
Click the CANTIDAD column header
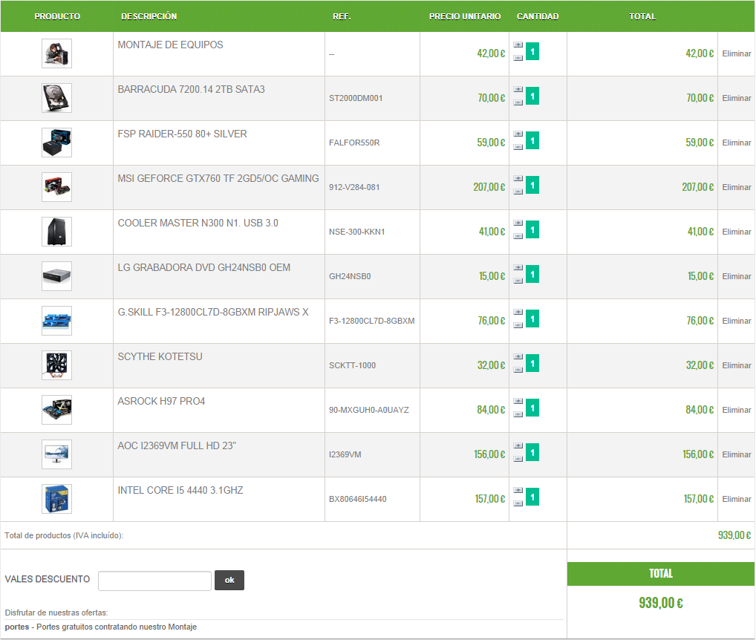pos(538,16)
